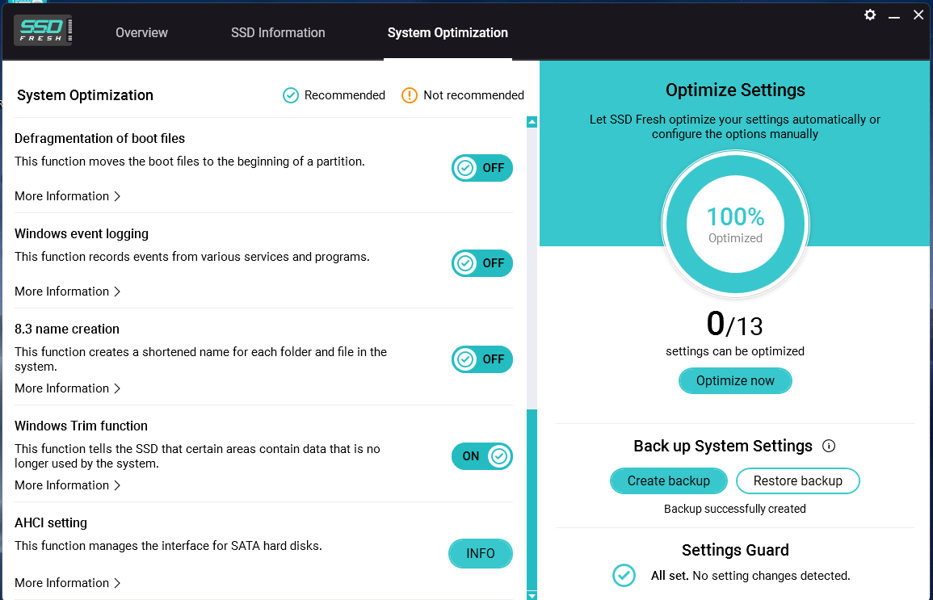
Task: Click the settings list scrollbar thumb
Action: point(532,500)
